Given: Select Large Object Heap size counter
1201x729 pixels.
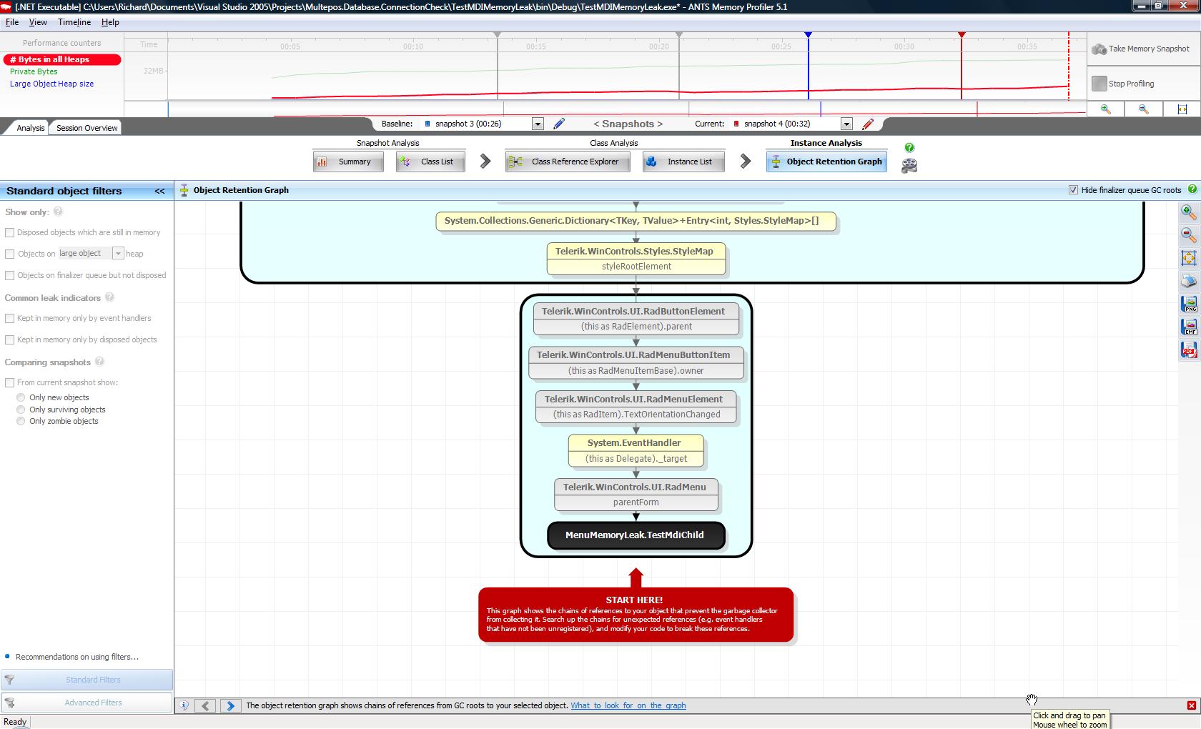Looking at the screenshot, I should tap(51, 84).
